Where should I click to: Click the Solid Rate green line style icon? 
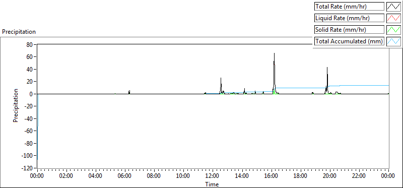[394, 29]
